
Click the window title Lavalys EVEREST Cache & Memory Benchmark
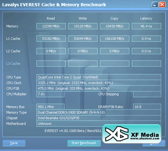tap(54, 5)
